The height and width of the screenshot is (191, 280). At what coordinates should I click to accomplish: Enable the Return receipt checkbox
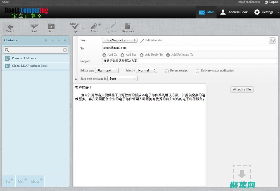point(167,71)
